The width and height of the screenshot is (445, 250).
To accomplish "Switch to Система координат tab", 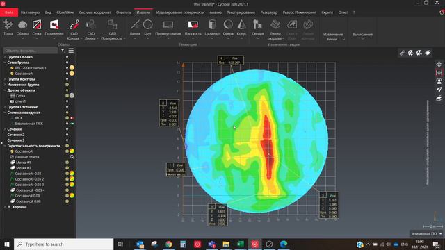I will coord(95,12).
